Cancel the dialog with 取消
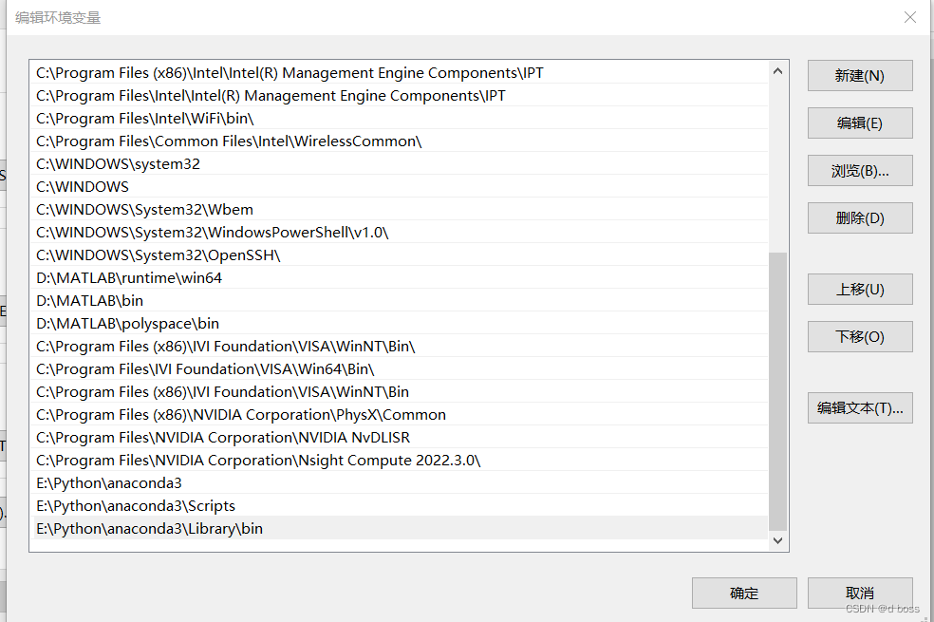Screen dimensions: 934x622 tap(859, 593)
